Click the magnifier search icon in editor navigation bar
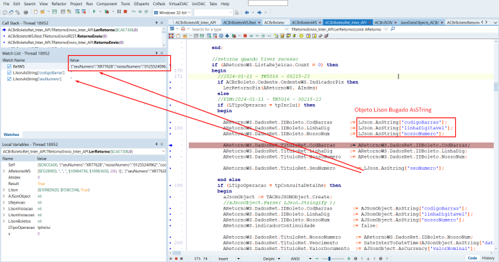 (393, 29)
